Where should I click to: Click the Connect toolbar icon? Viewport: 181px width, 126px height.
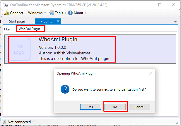(x=7, y=13)
